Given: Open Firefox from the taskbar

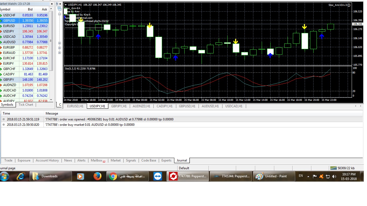Looking at the screenshot, I should pyautogui.click(x=97, y=176).
